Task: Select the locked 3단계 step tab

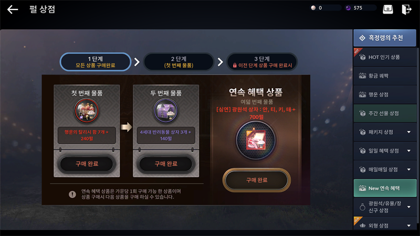Action: [262, 62]
